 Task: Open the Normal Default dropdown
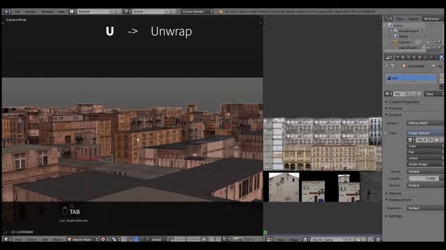[x=425, y=185]
